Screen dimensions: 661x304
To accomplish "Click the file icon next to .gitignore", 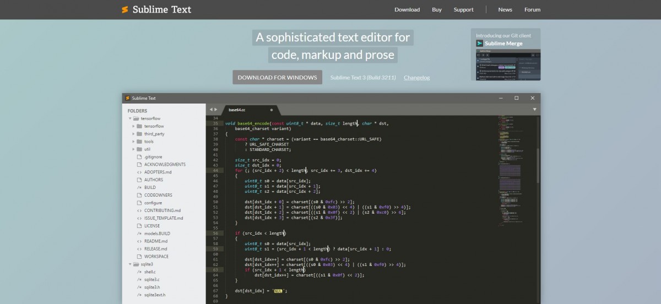I will (x=139, y=157).
